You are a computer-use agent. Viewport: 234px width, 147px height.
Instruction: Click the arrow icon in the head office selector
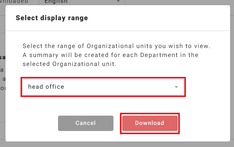[176, 87]
